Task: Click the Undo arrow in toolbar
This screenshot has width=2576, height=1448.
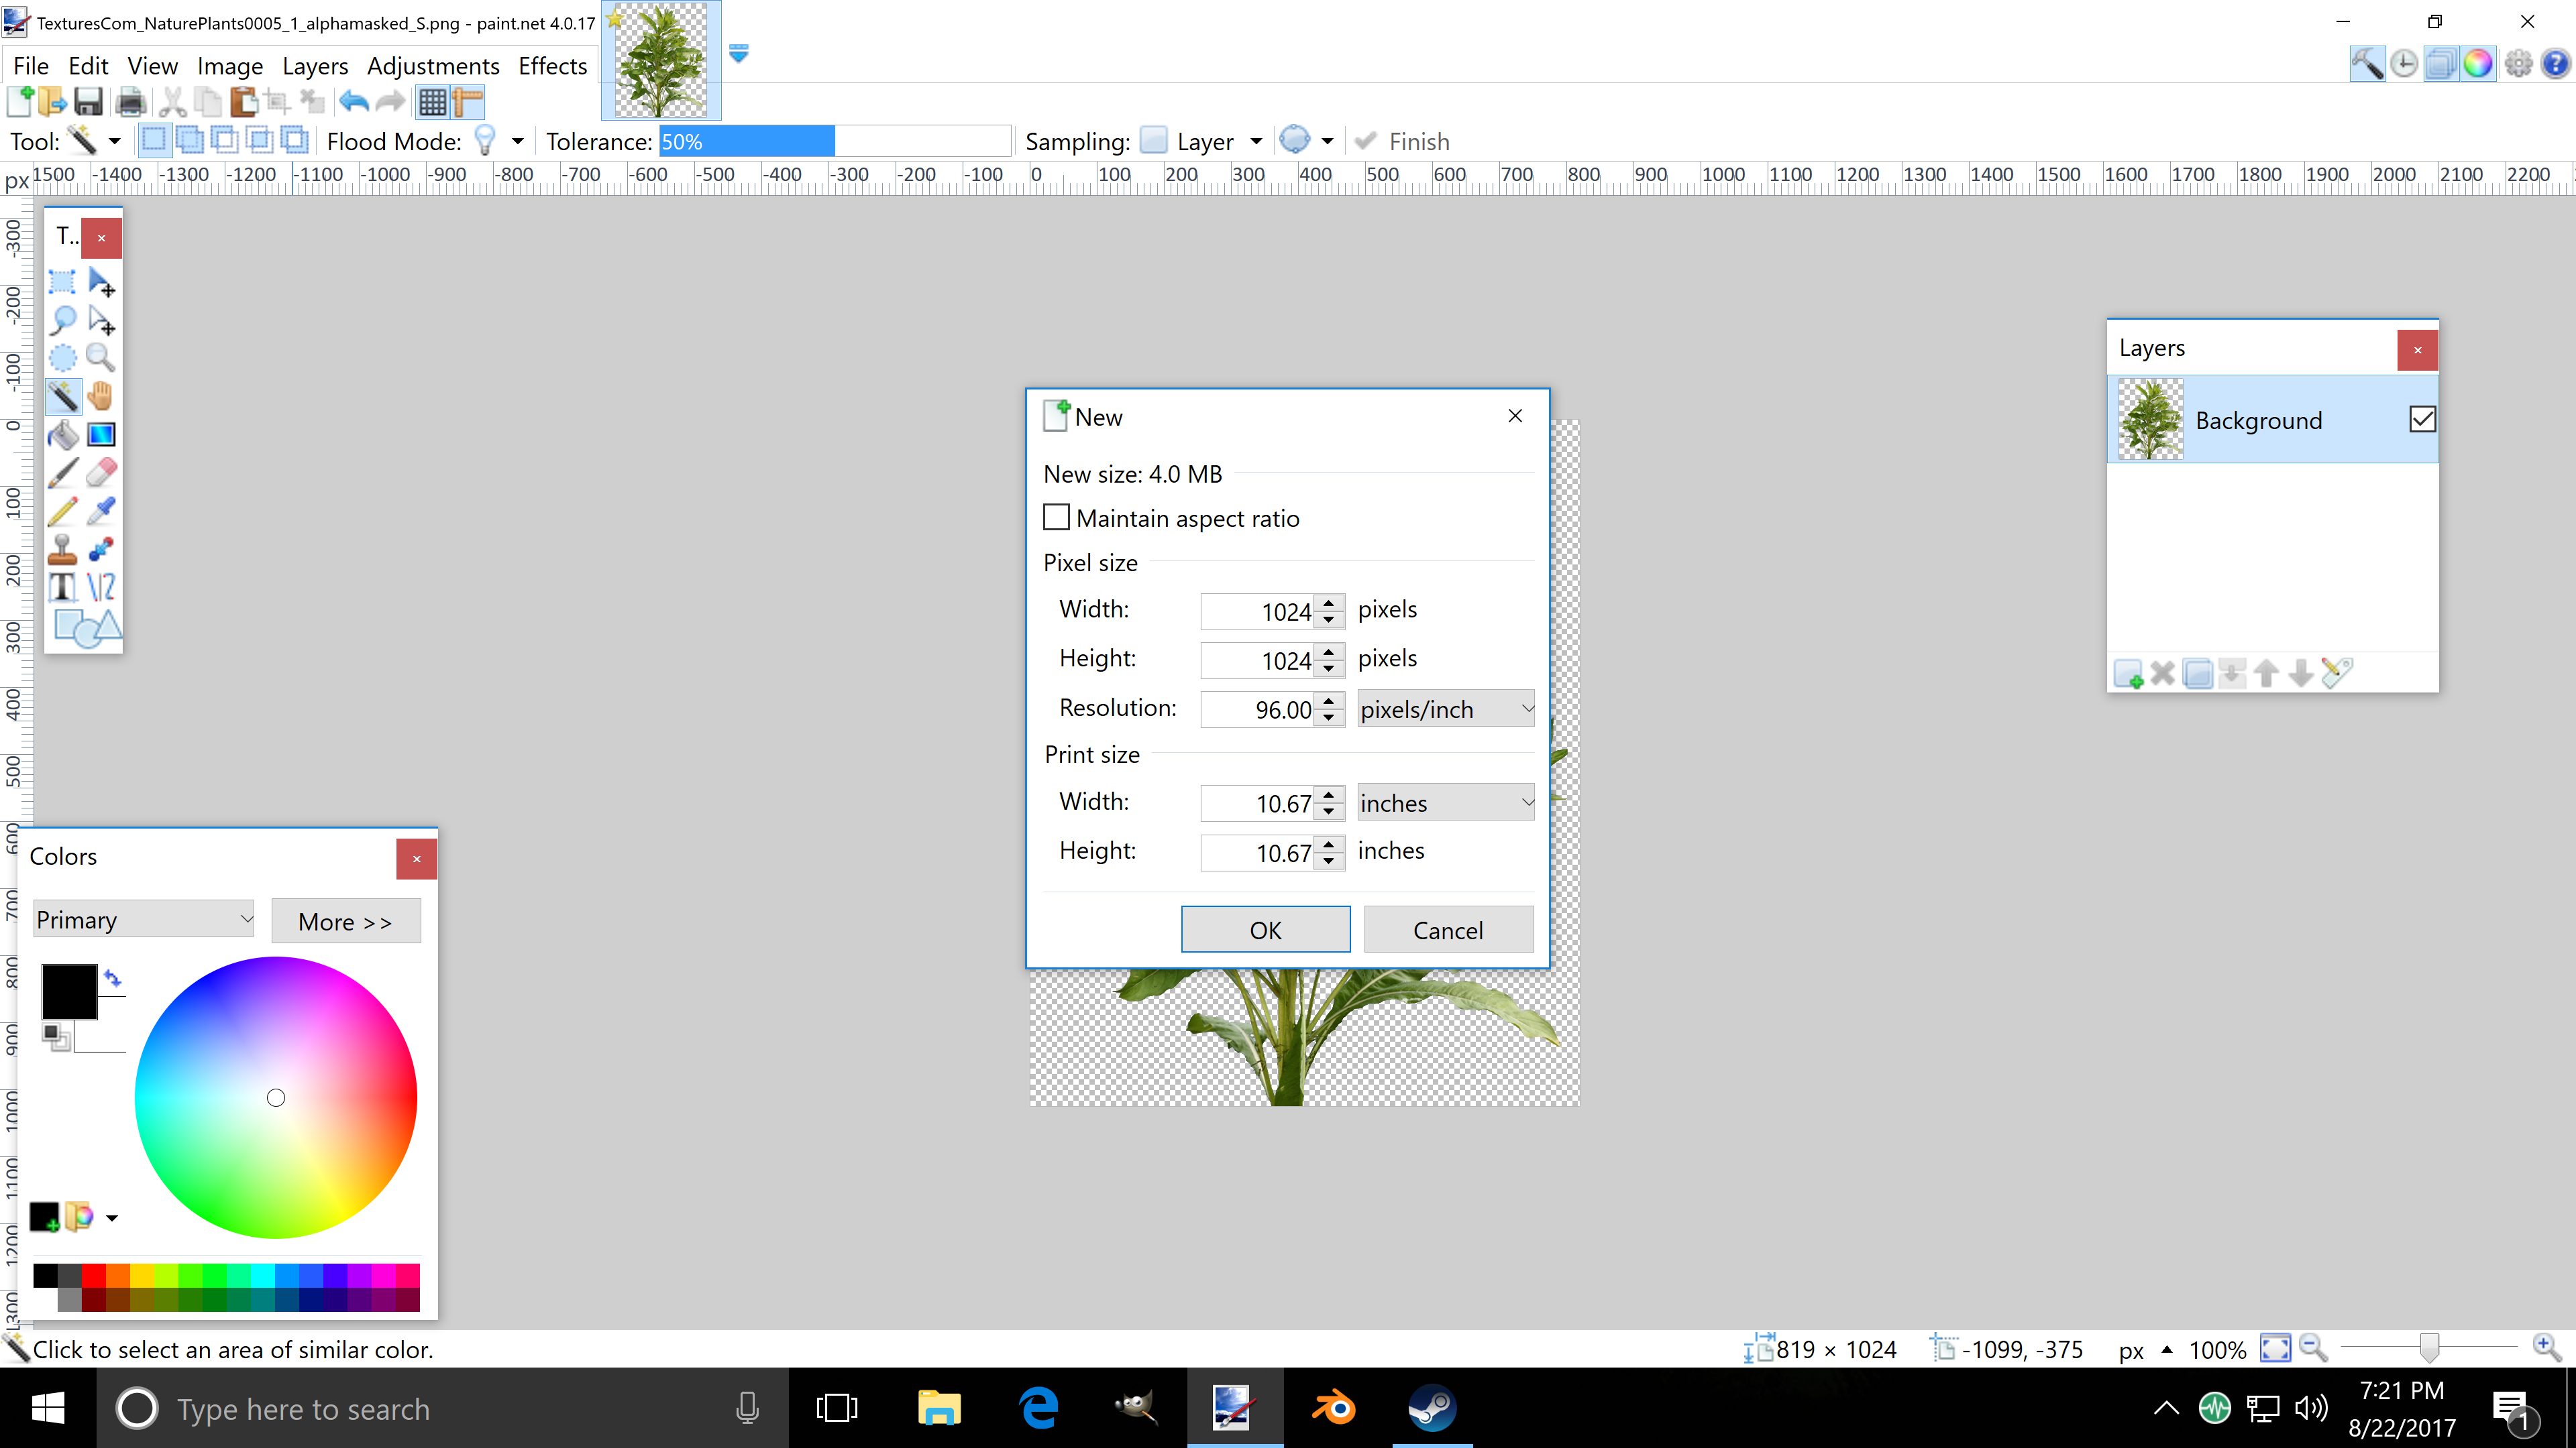Action: point(354,102)
